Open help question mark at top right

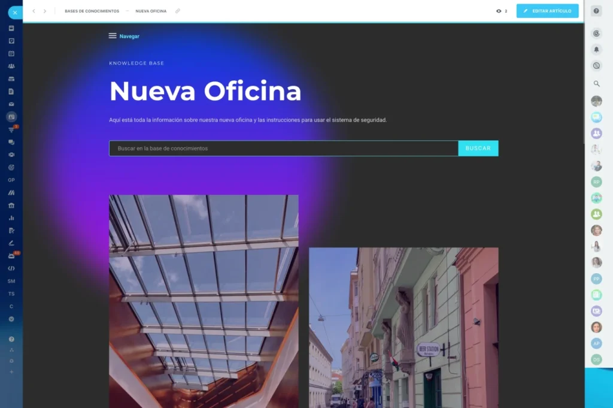596,11
